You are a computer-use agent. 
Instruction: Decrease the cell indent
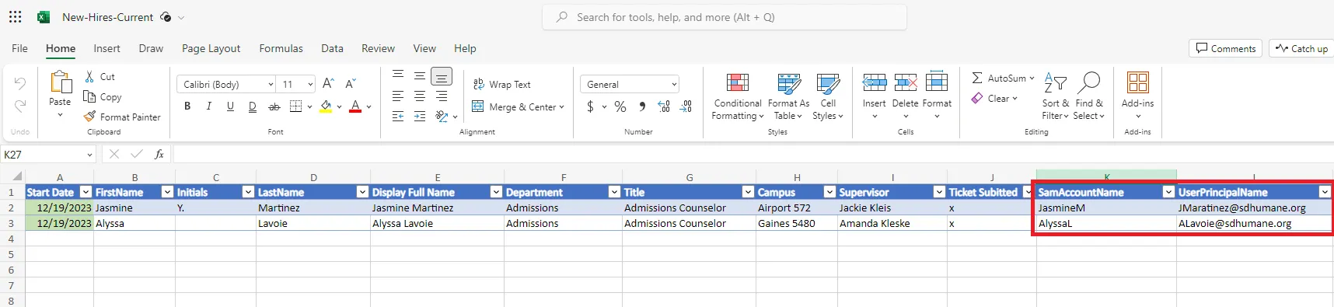click(x=398, y=117)
